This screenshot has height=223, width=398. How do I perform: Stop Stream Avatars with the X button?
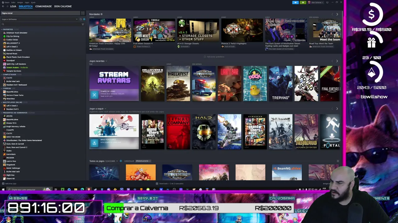[x=94, y=95]
